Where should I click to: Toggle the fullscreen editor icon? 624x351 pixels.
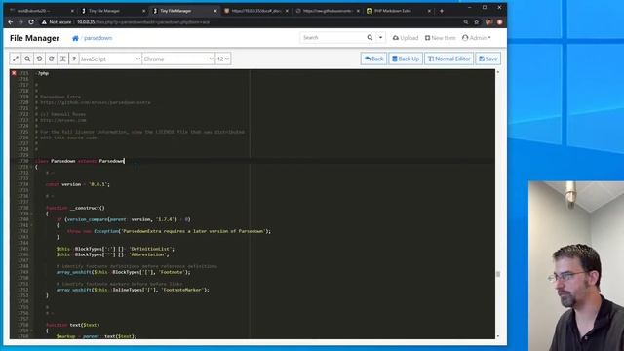click(16, 58)
